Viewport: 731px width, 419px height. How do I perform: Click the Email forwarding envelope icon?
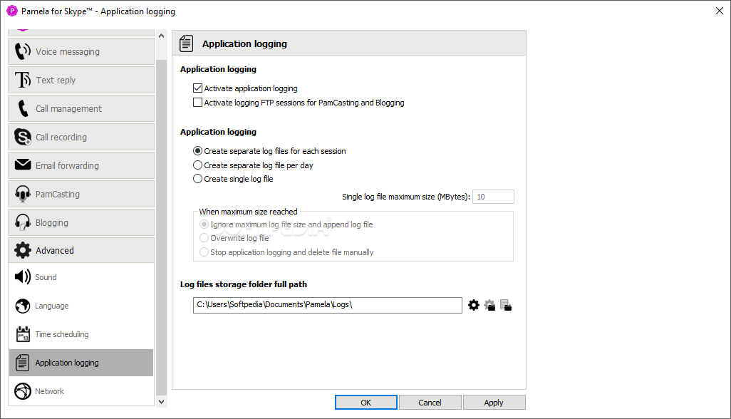(x=22, y=165)
